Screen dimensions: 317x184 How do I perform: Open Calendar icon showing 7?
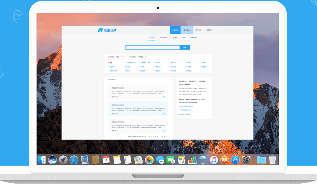tap(106, 160)
